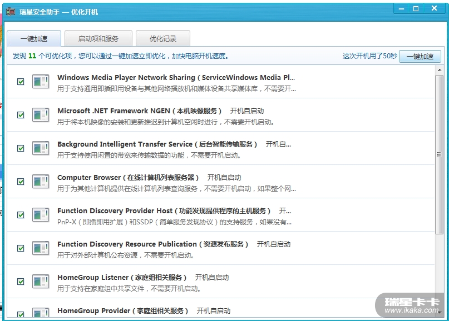Switch to the 启动项和服务 tab
449x321 pixels.
pos(98,39)
